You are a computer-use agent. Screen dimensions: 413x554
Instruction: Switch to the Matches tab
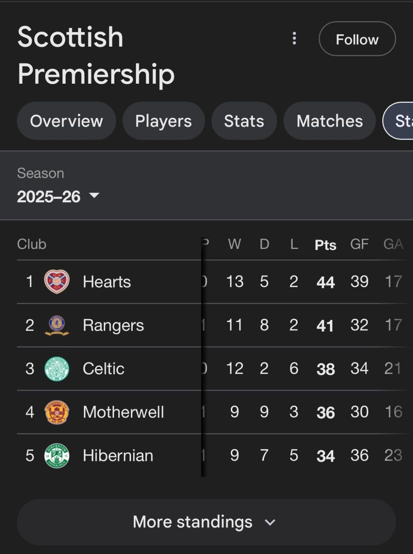pos(329,121)
